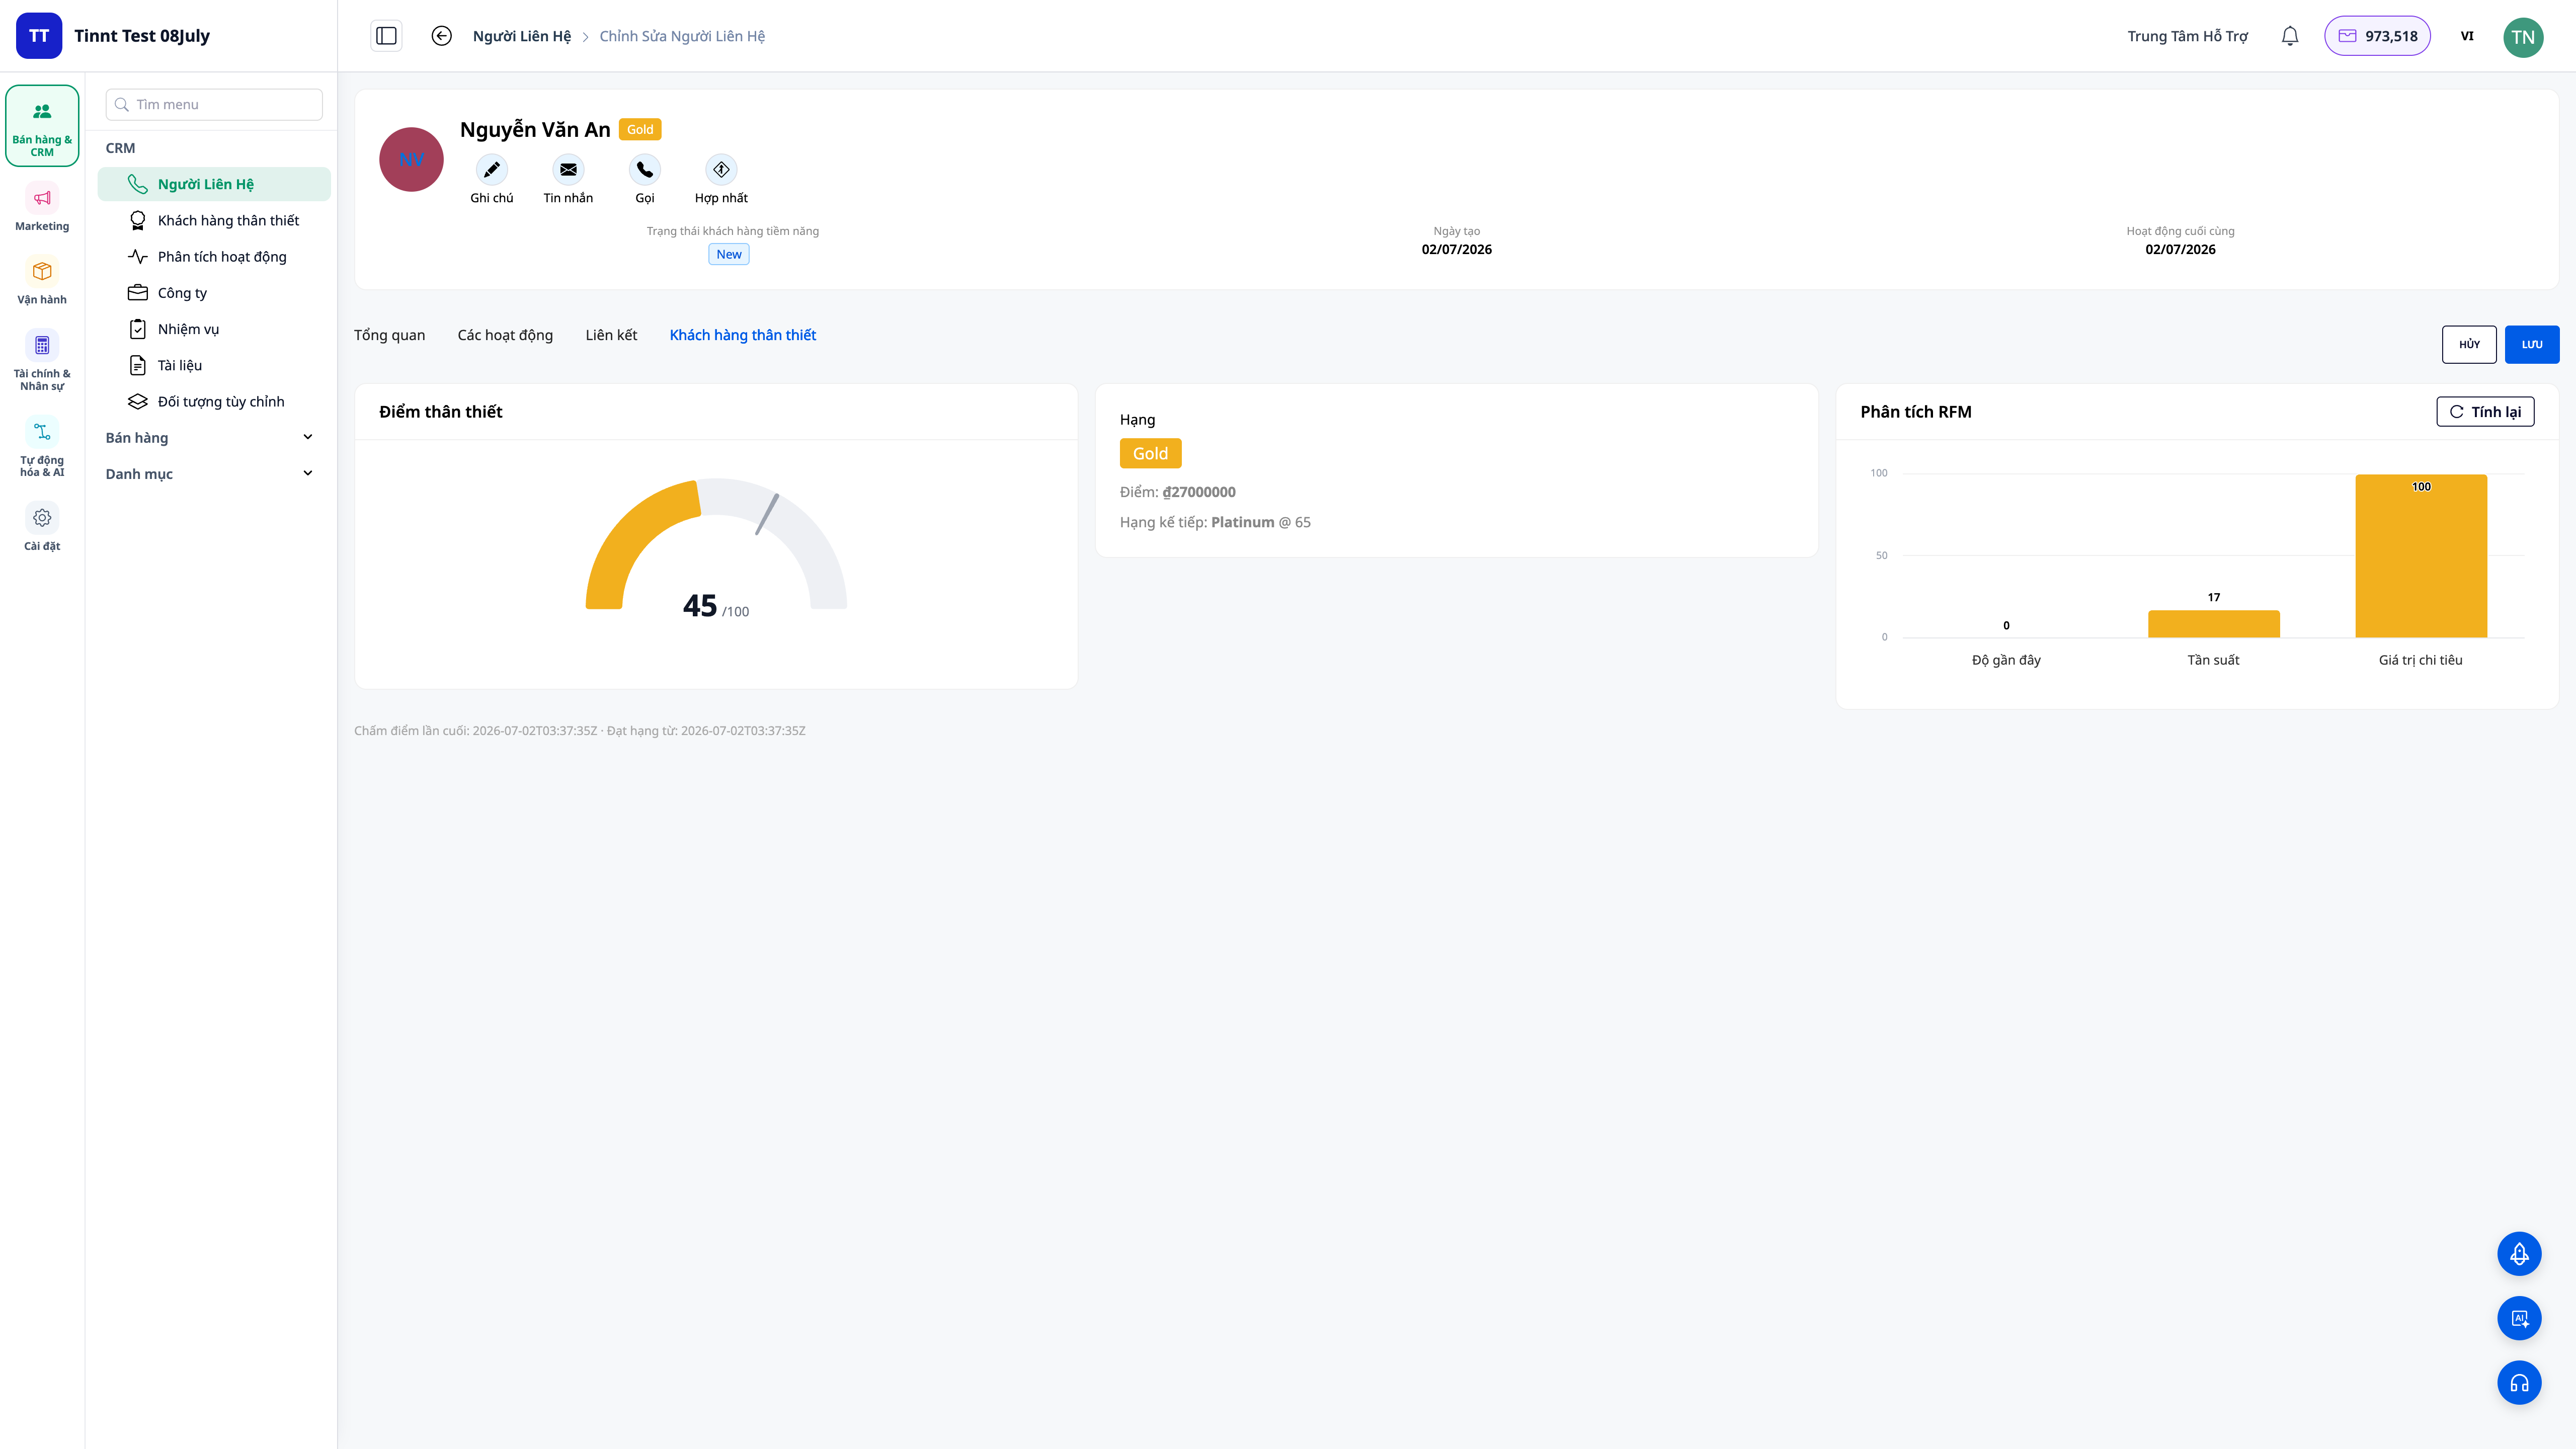Click Tính lại recalculate button
The height and width of the screenshot is (1449, 2576).
tap(2485, 412)
